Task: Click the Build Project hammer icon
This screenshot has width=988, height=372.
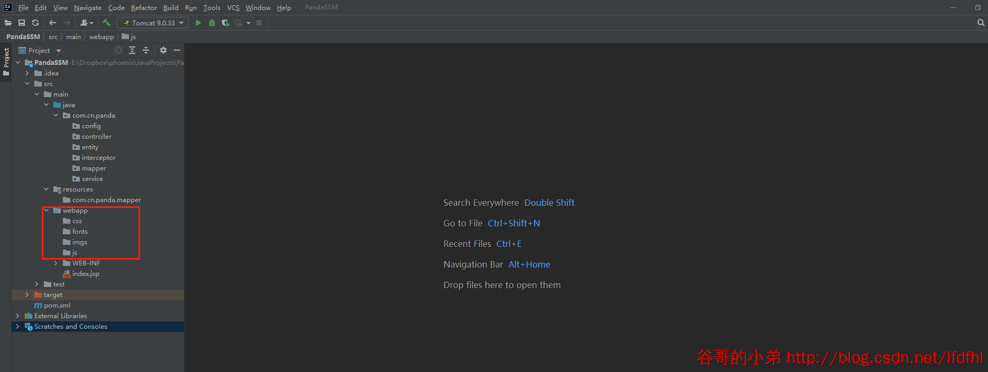Action: [107, 23]
